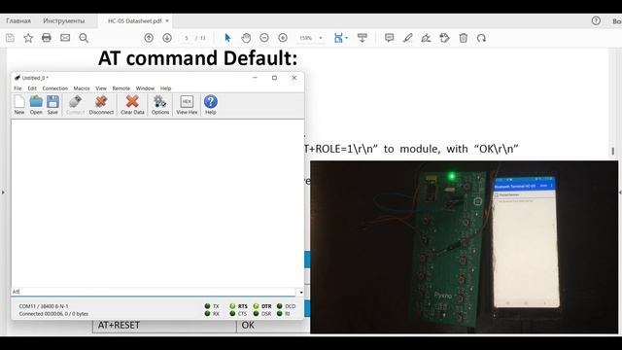The image size is (622, 350).
Task: Open the command input history dropdown arrow
Action: 301,292
